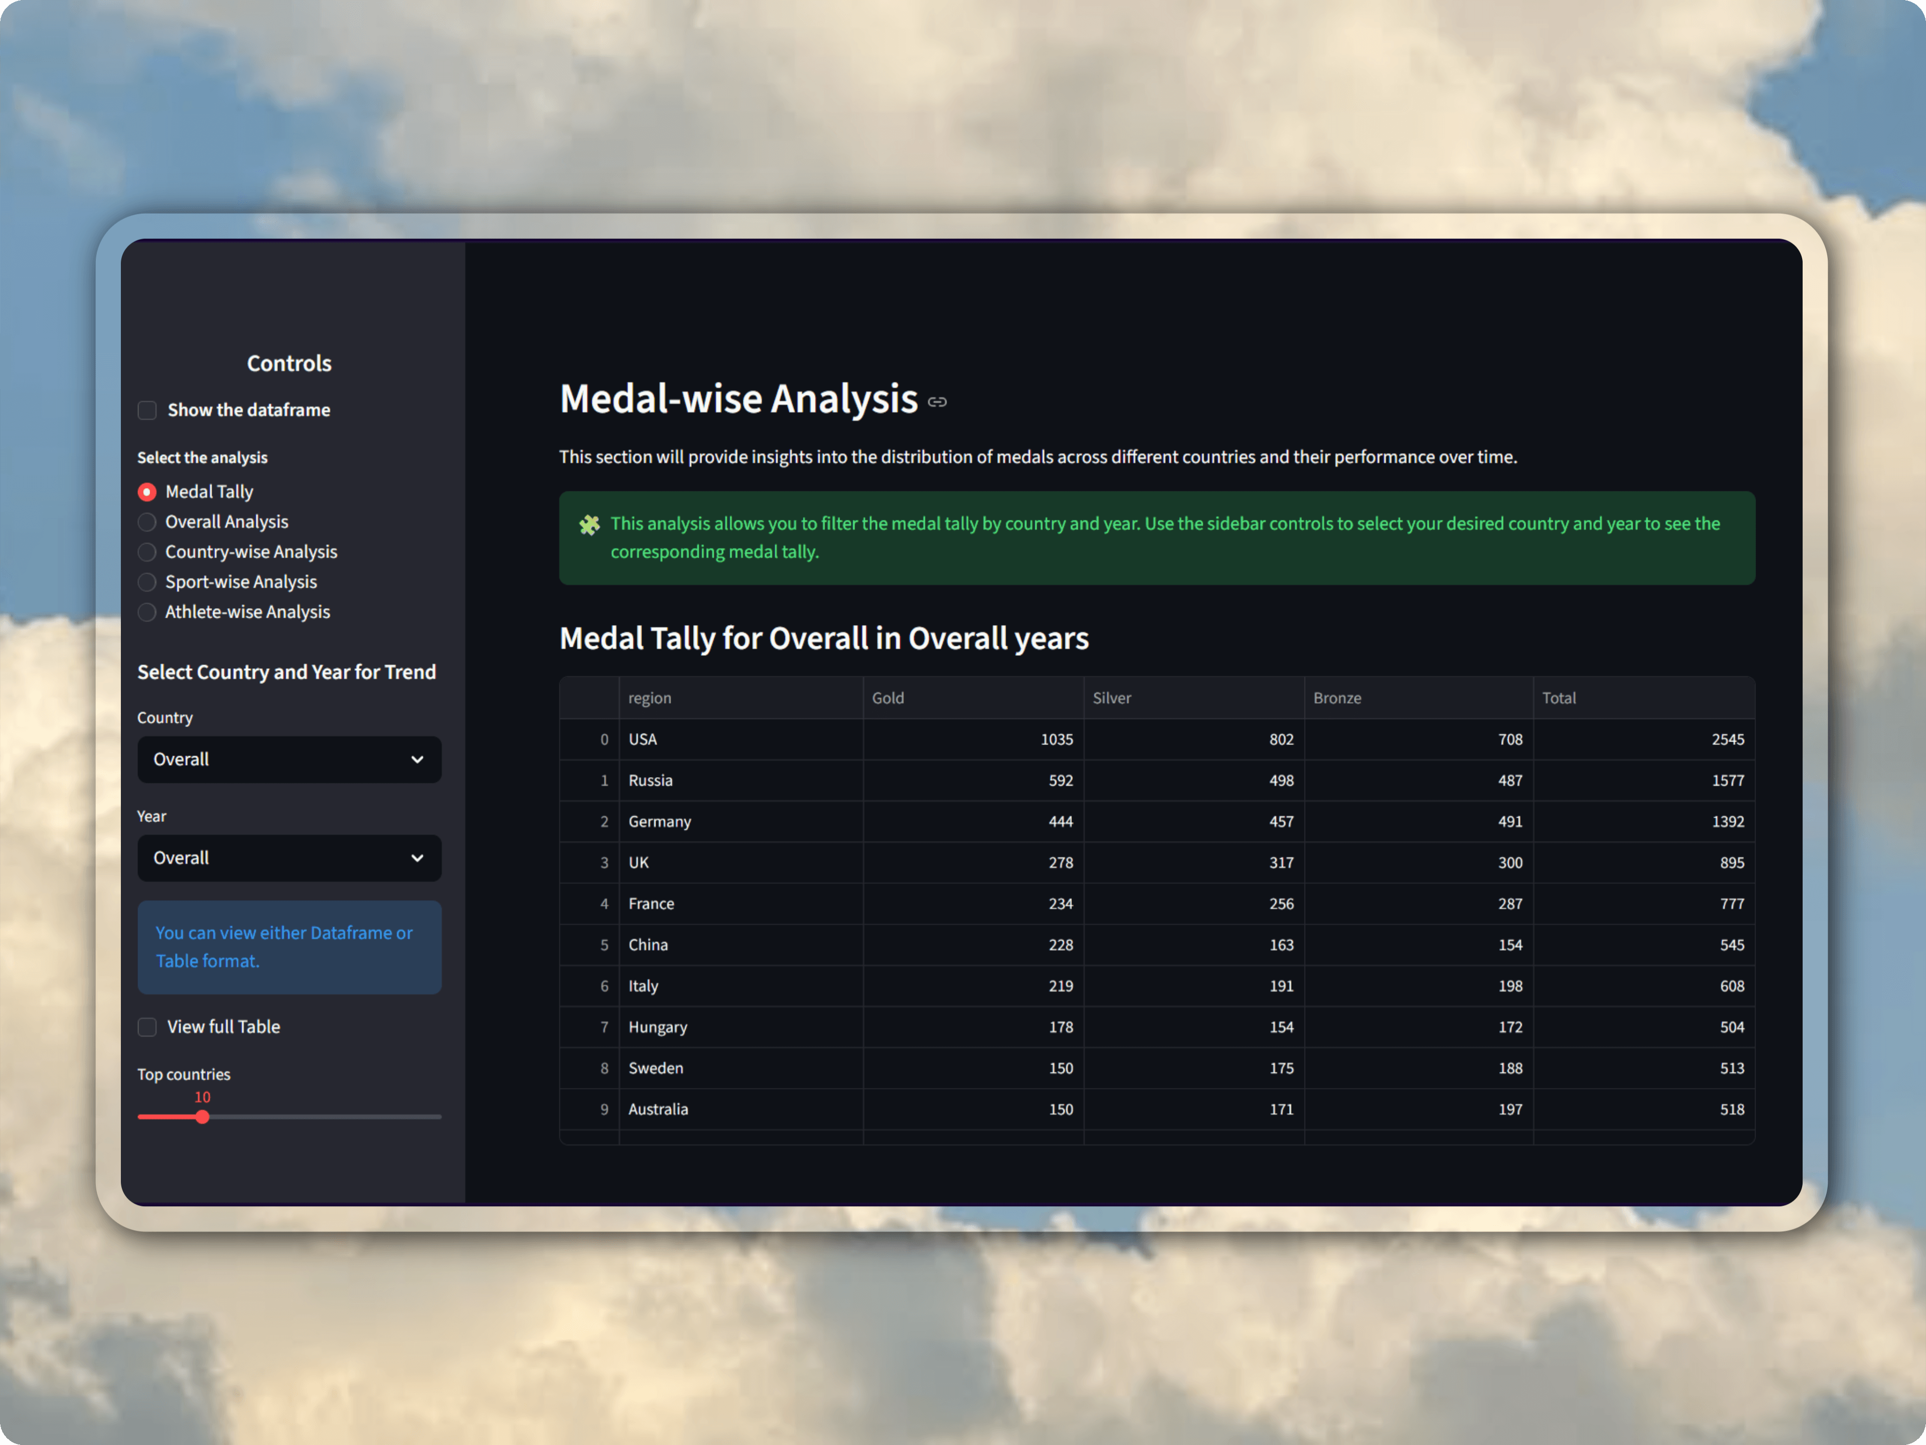Screen dimensions: 1926x1445
Task: Choose Country-wise Analysis radio option
Action: (147, 552)
